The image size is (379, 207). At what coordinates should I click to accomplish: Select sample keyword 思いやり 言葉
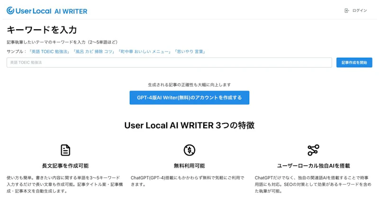coord(190,52)
